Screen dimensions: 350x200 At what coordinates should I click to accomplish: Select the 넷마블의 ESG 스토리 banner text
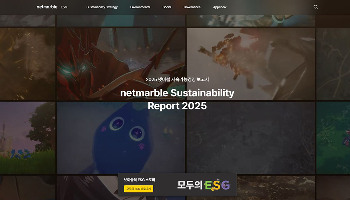(140, 180)
